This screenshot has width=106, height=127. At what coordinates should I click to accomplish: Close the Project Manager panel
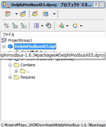point(102,5)
